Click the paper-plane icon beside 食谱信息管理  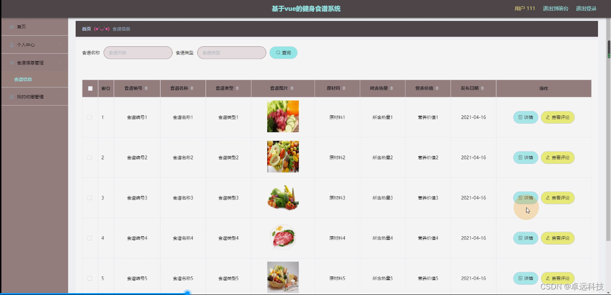click(10, 62)
